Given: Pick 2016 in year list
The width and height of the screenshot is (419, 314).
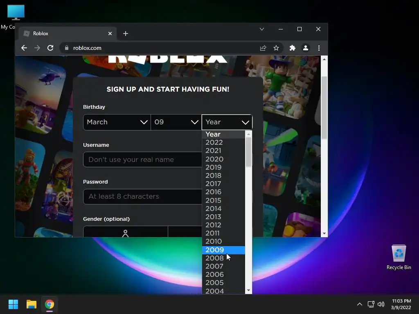Looking at the screenshot, I should point(223,192).
